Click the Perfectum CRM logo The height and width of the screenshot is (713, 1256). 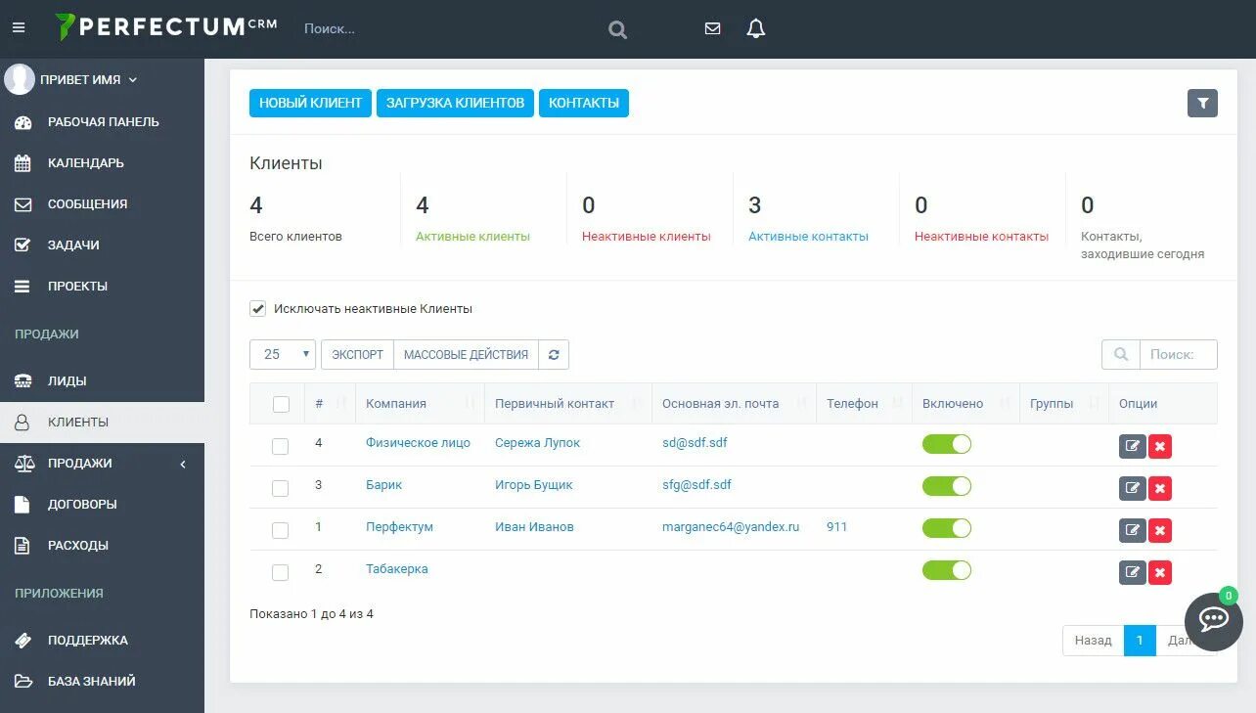click(x=166, y=26)
